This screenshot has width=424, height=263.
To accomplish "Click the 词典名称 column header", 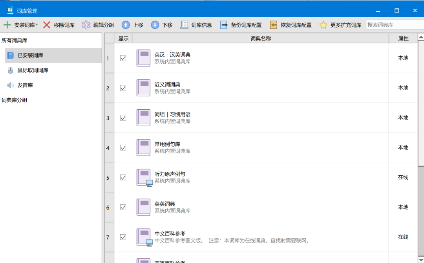I will click(261, 39).
